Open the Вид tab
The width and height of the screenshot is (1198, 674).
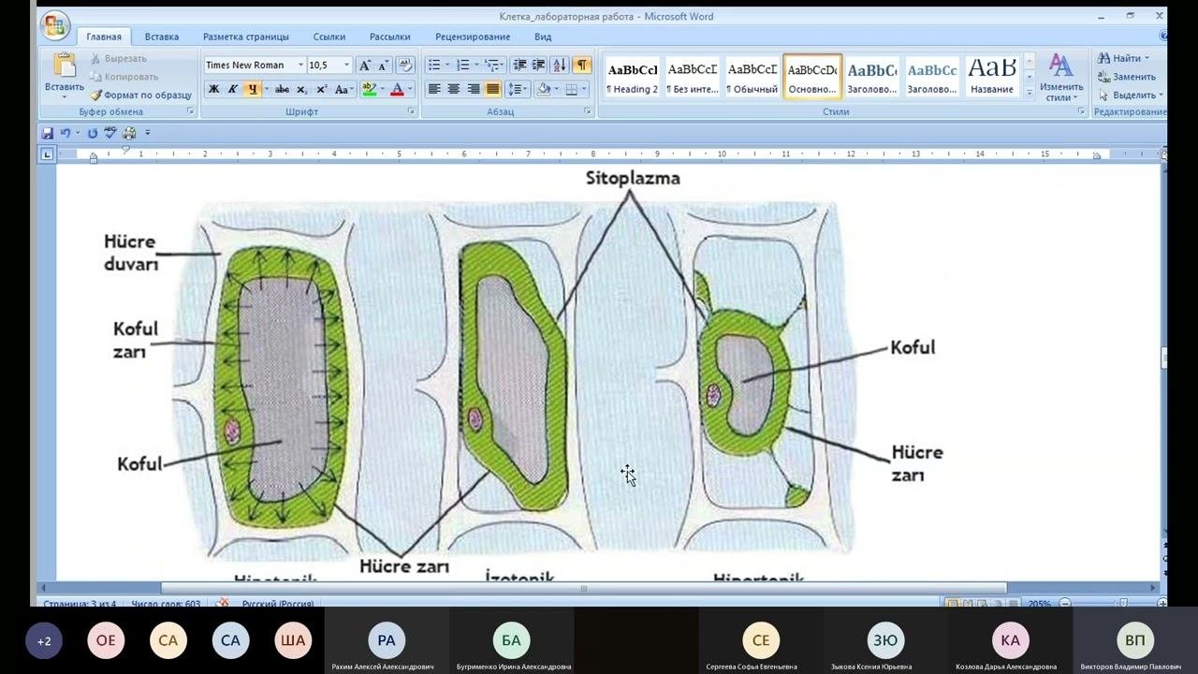coord(543,37)
